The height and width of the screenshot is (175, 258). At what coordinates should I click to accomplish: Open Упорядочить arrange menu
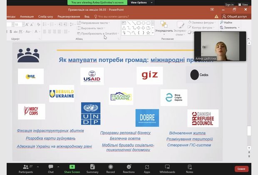point(164,28)
